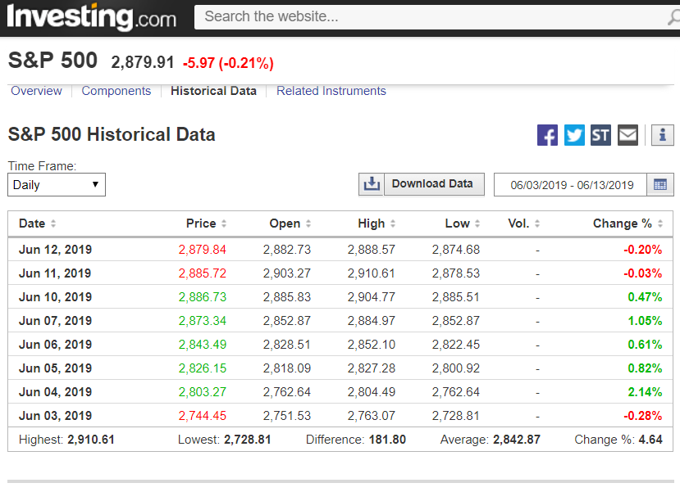The width and height of the screenshot is (680, 492).
Task: Sort table by Date column arrows
Action: click(x=53, y=223)
